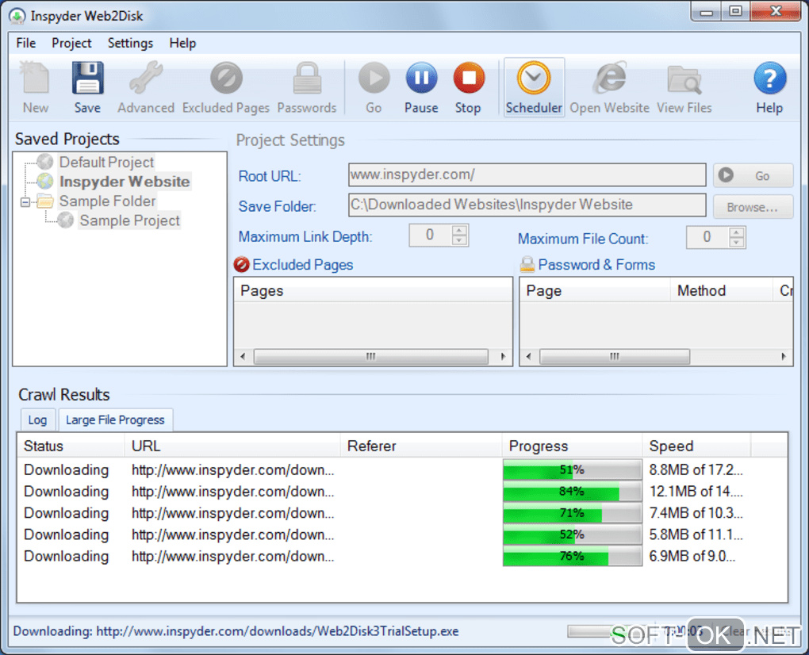Open the Settings menu
This screenshot has height=655, width=809.
click(130, 44)
